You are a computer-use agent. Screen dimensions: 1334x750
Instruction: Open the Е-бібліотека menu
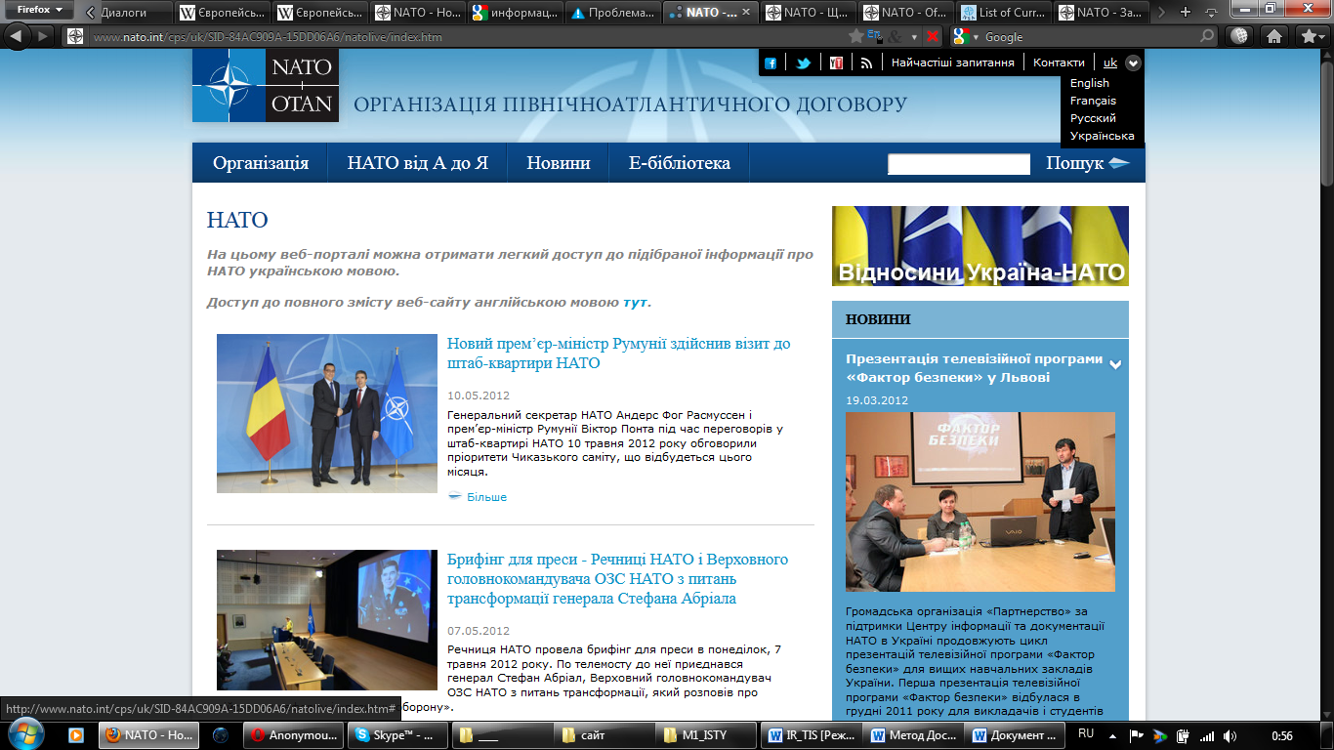(680, 163)
